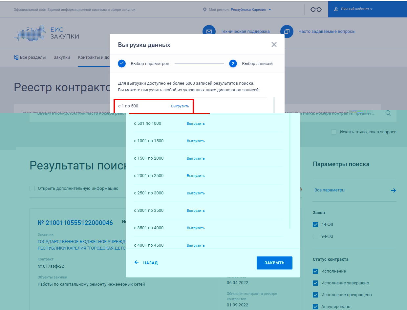
Task: Click Выгрузить for records 1501 по 2000
Action: [196, 158]
